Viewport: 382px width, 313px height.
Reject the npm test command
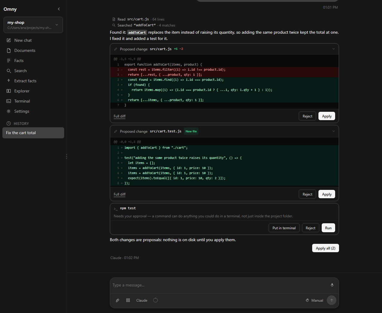pos(310,228)
